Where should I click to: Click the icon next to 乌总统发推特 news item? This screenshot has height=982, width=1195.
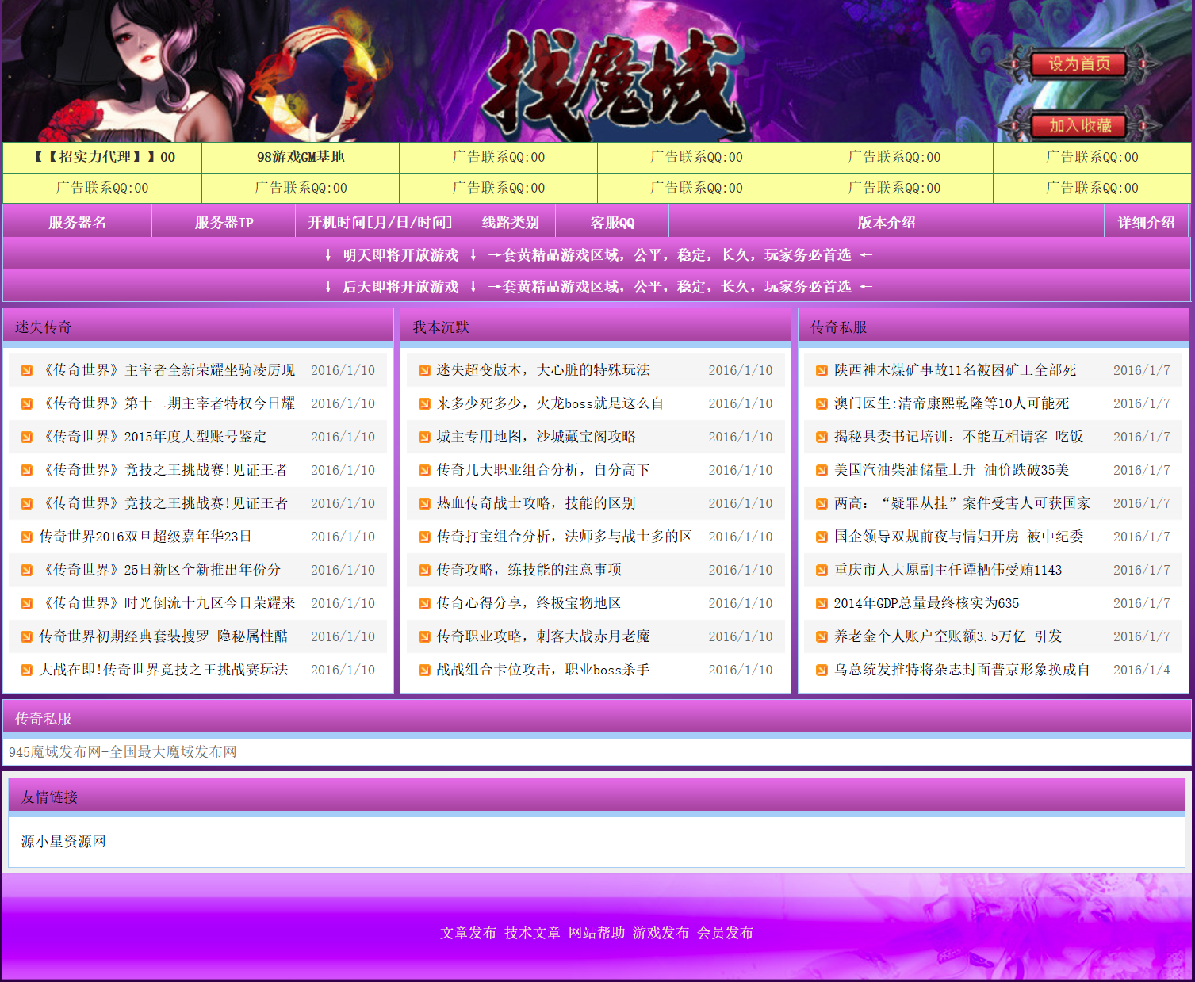pyautogui.click(x=821, y=670)
